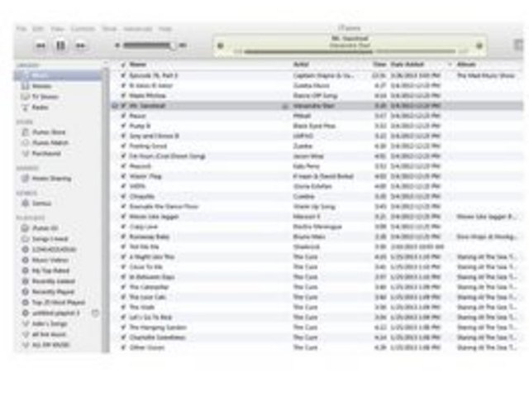Toggle the checkbox in the column header
Viewport: 529px width, 397px height.
123,65
